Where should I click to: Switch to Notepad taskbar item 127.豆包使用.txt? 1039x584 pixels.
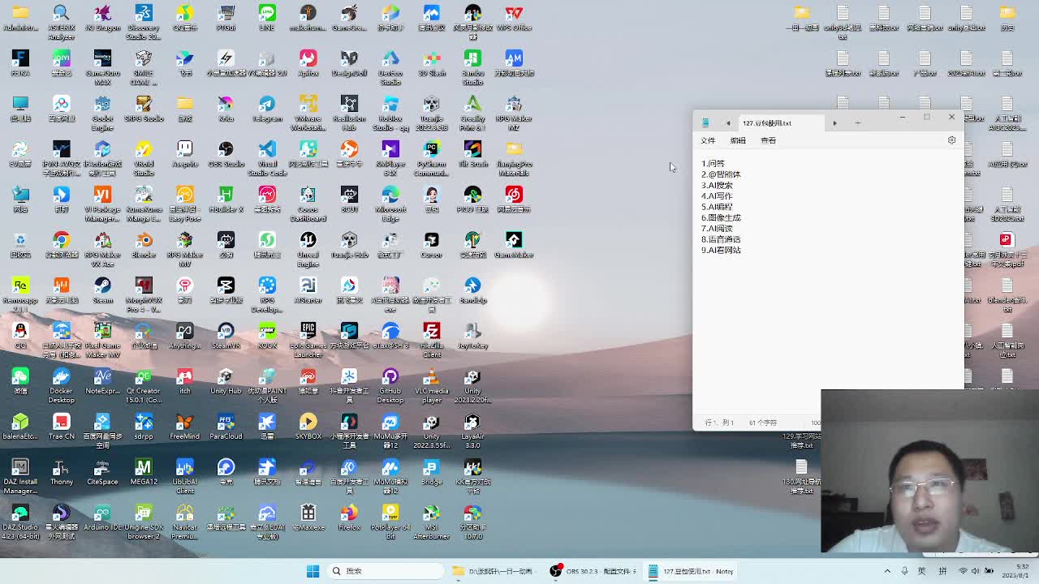click(x=692, y=571)
